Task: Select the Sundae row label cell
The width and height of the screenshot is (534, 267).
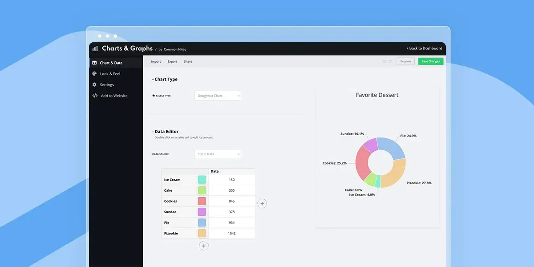Action: pos(179,212)
